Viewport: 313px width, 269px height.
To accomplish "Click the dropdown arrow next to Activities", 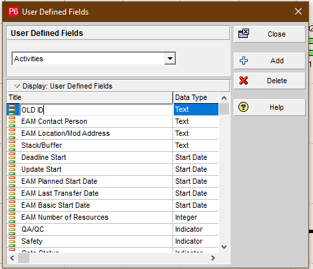I will pyautogui.click(x=170, y=59).
